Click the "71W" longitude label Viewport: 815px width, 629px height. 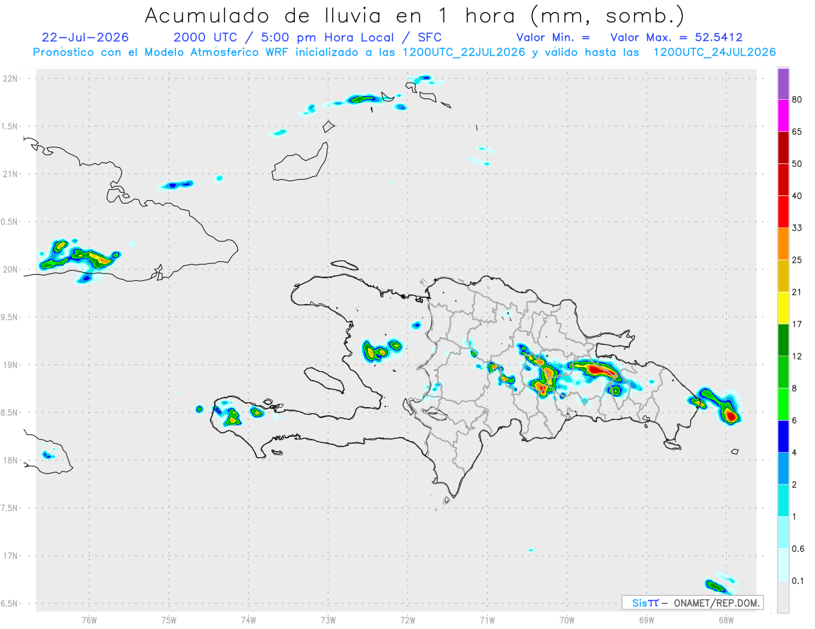487,620
